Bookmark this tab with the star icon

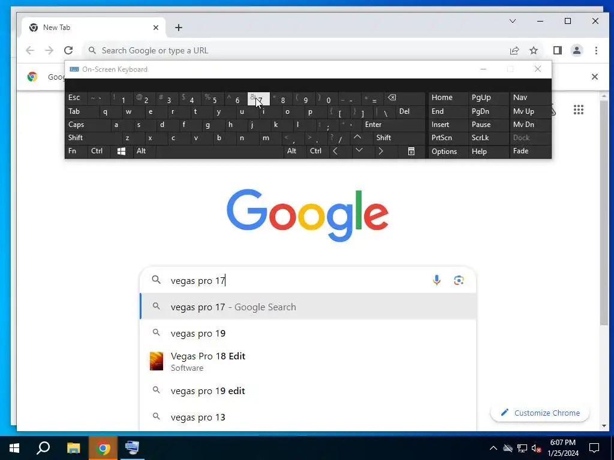coord(533,50)
